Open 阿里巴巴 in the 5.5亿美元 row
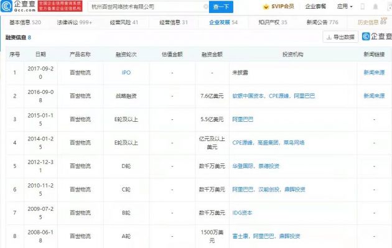Image resolution: width=392 pixels, height=248 pixels. 243,119
